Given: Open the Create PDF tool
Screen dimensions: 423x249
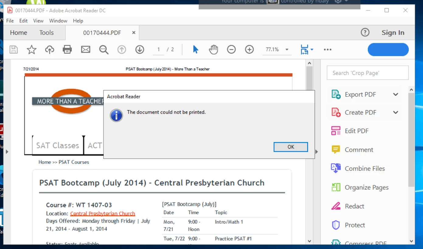Looking at the screenshot, I should 360,113.
